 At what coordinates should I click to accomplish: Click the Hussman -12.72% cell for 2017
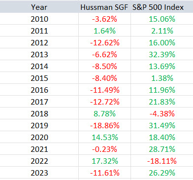pyautogui.click(x=104, y=102)
